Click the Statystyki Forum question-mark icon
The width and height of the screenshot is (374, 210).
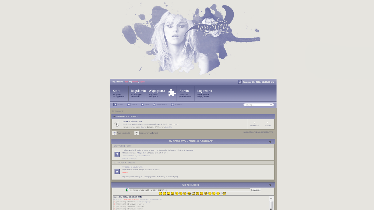tap(117, 154)
